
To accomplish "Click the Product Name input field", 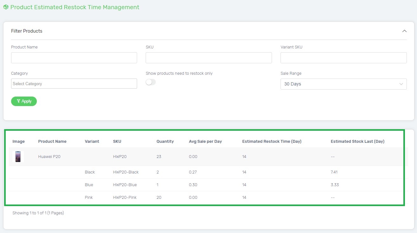I will (74, 58).
